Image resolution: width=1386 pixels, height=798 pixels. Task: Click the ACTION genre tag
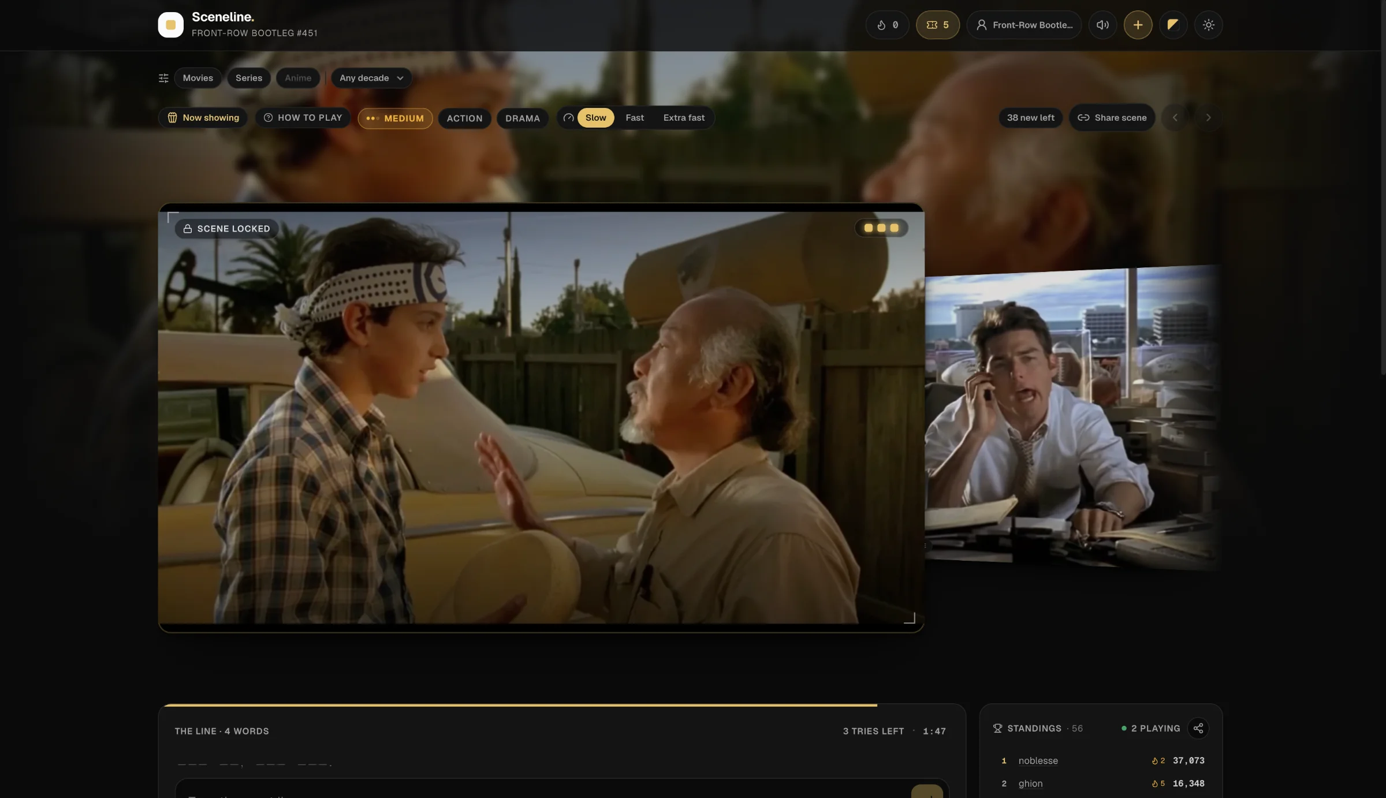tap(464, 118)
